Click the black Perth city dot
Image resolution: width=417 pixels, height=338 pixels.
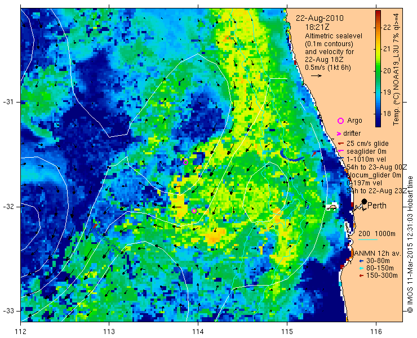pyautogui.click(x=365, y=201)
